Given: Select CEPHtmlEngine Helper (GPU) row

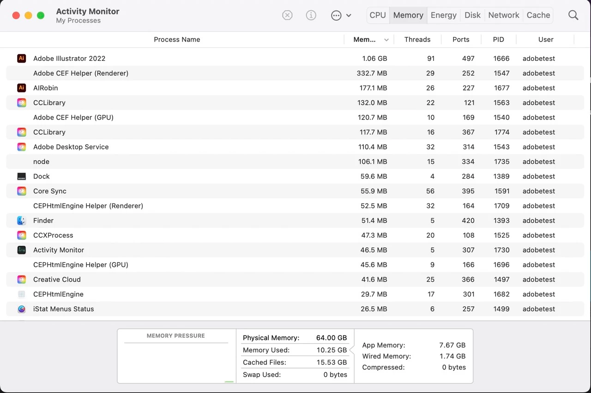Looking at the screenshot, I should (295, 265).
